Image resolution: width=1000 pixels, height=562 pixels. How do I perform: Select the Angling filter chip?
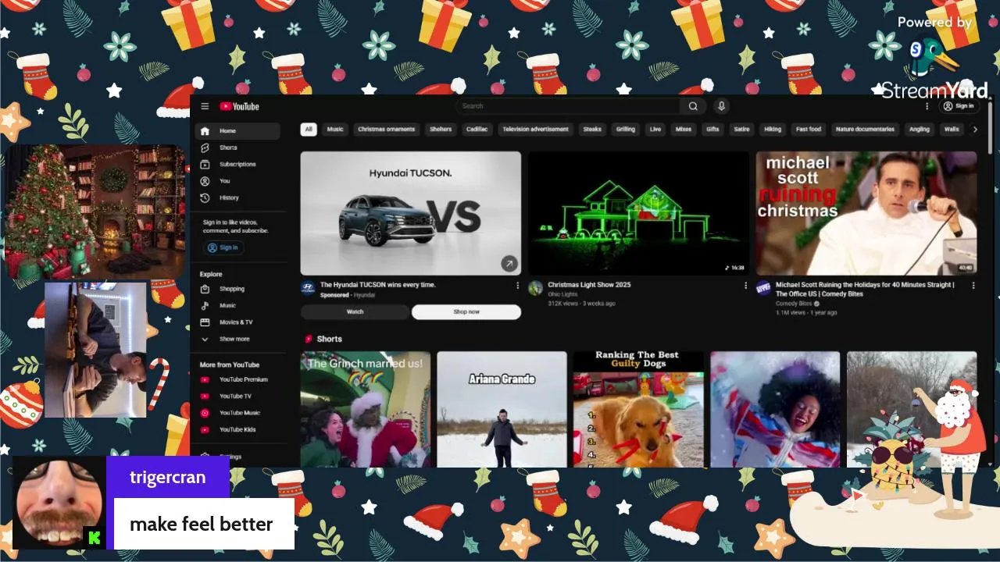pyautogui.click(x=920, y=130)
